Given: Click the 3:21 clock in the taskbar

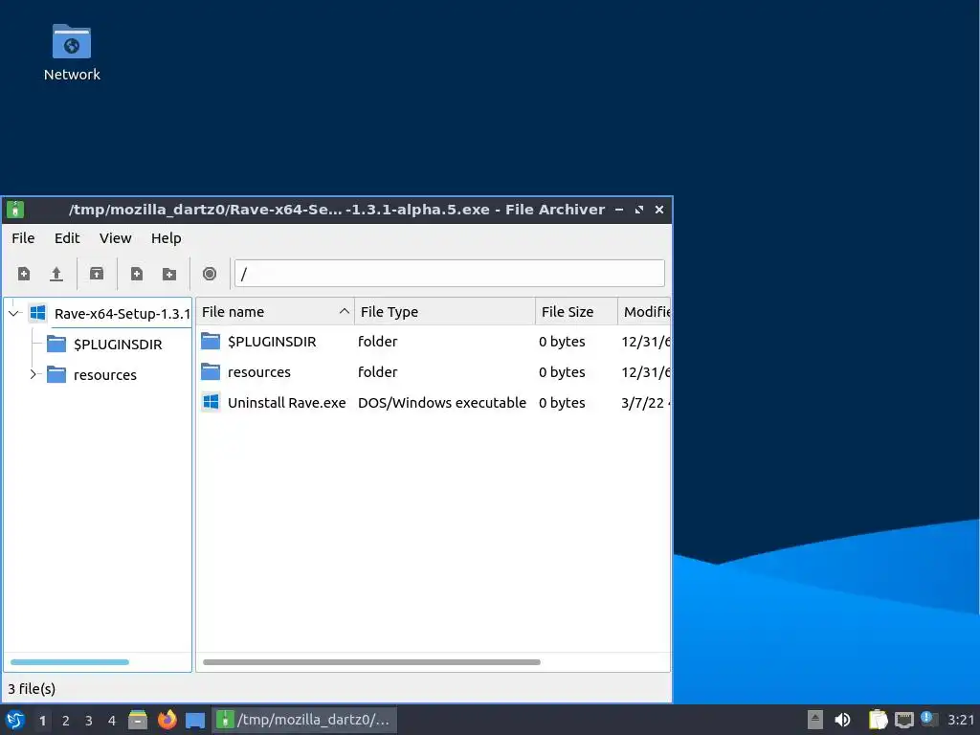Looking at the screenshot, I should point(961,720).
